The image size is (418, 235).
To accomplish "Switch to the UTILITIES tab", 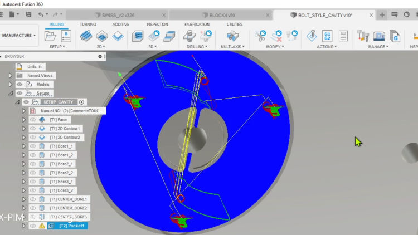I will click(x=235, y=25).
